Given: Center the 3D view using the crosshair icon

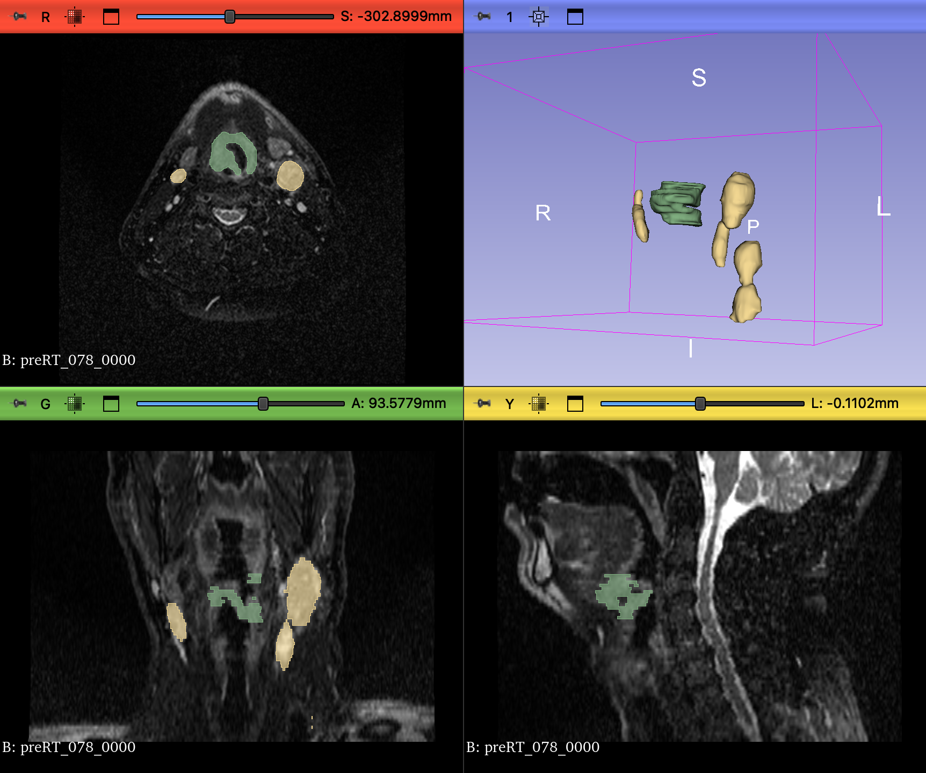Looking at the screenshot, I should click(x=538, y=17).
